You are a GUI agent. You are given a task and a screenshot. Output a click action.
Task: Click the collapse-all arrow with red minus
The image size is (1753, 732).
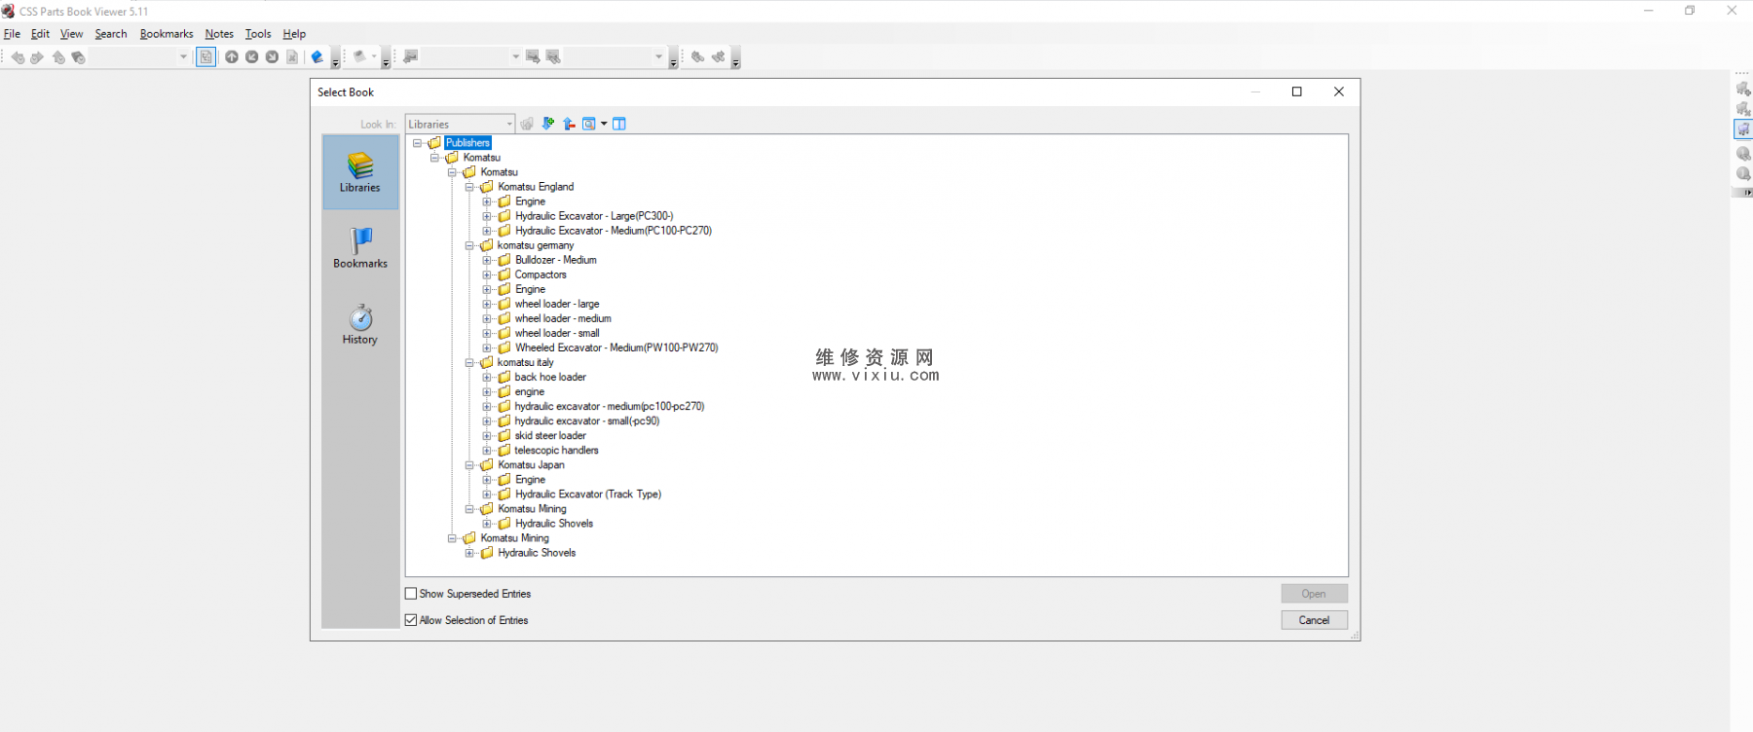point(569,124)
